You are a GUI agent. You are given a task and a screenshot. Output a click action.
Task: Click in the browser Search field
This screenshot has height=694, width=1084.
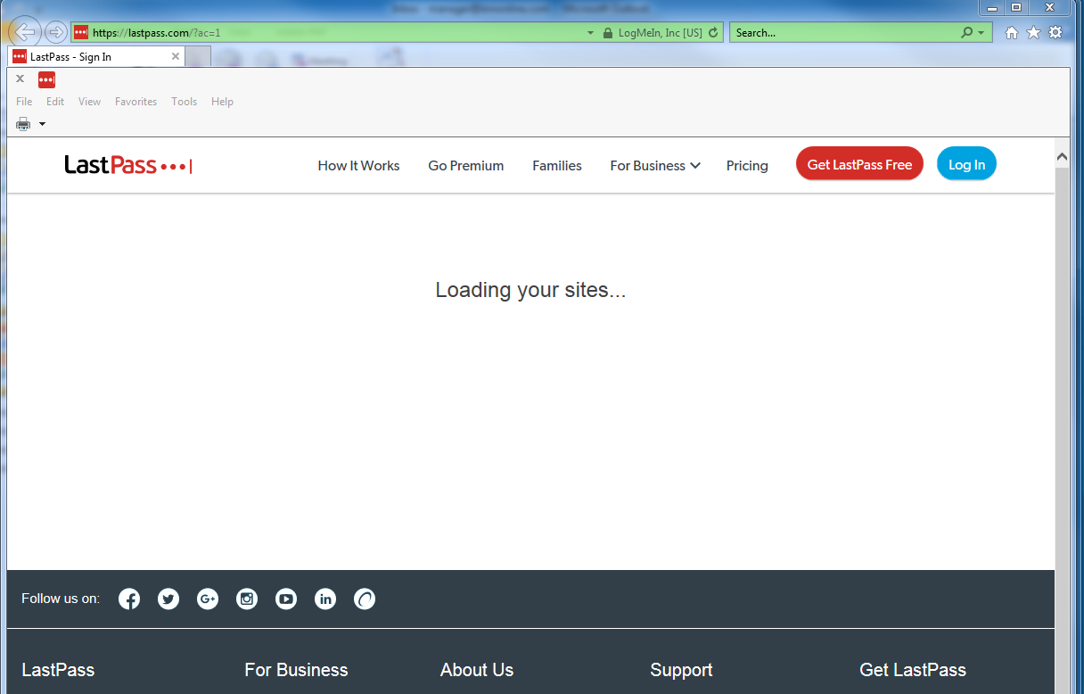tap(846, 33)
